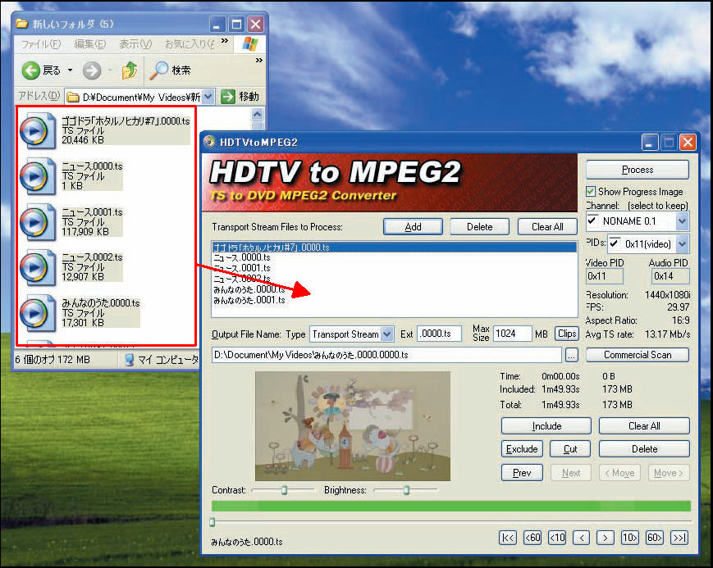
Task: Click the green Go arrow beside address bar
Action: point(227,97)
